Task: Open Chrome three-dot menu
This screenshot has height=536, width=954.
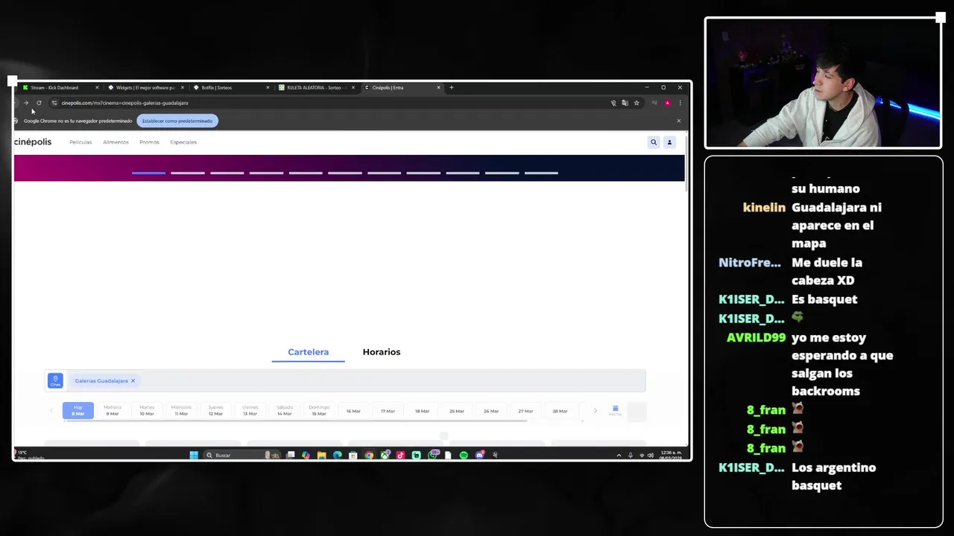Action: (679, 103)
